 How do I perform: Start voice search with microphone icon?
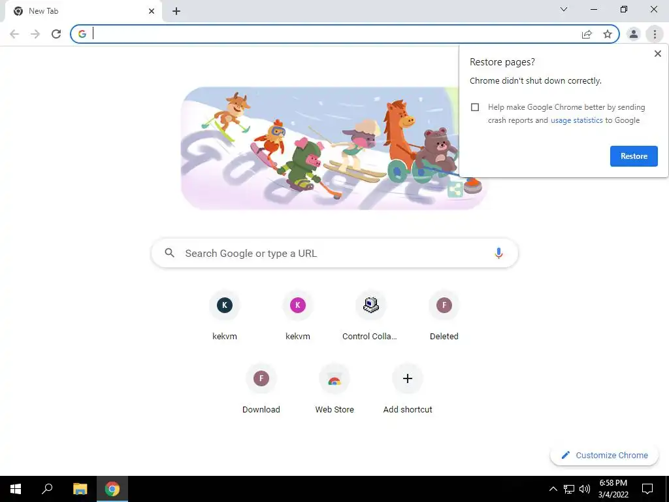coord(498,253)
